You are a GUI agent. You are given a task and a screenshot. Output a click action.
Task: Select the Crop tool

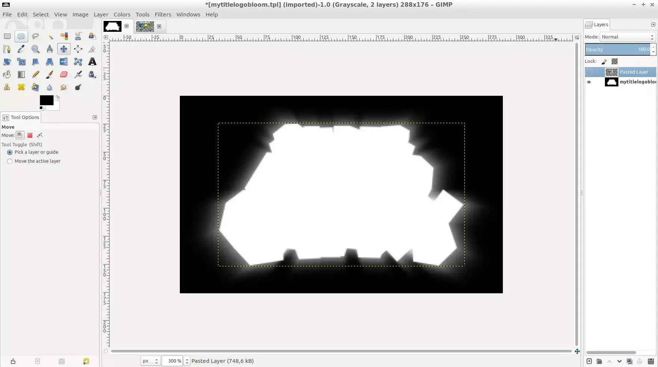pos(92,49)
